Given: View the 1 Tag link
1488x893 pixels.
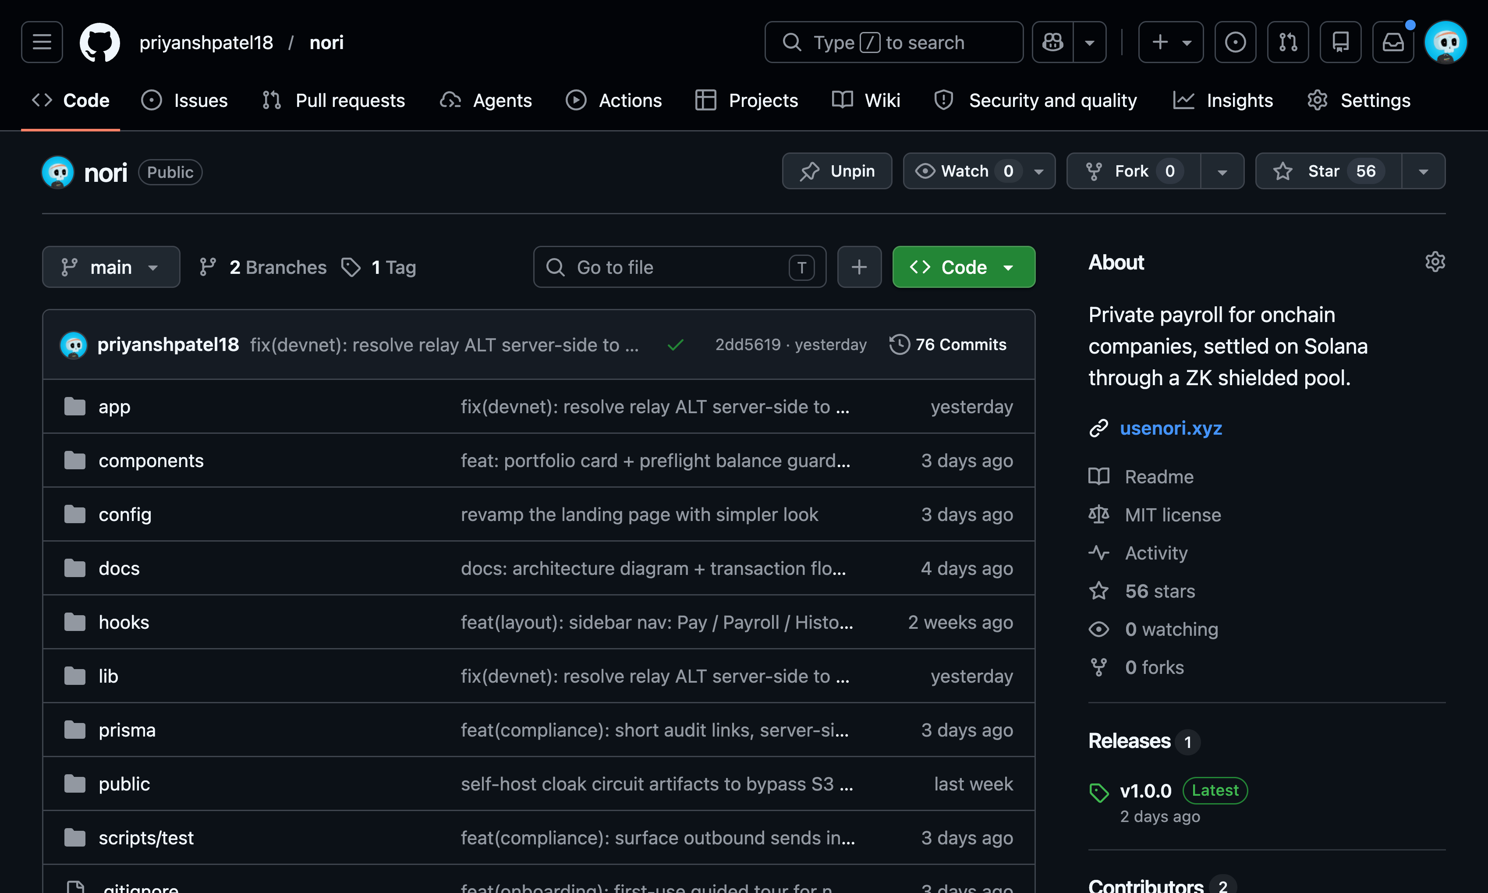Looking at the screenshot, I should [379, 267].
